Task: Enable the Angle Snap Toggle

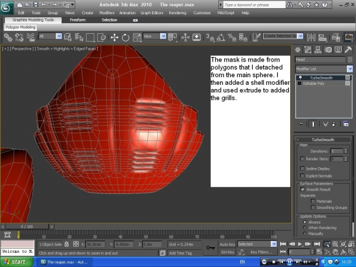Action: tap(221, 37)
